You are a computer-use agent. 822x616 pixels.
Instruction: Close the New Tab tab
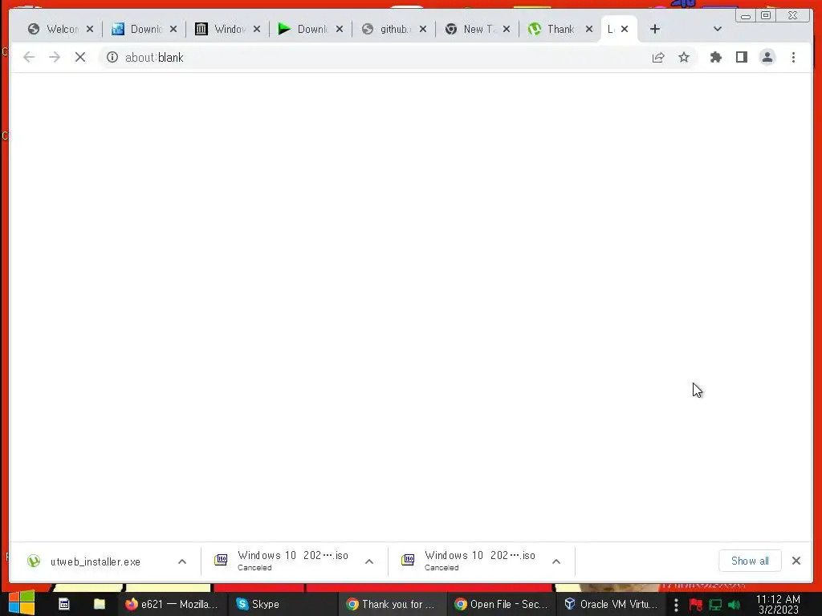pyautogui.click(x=507, y=30)
